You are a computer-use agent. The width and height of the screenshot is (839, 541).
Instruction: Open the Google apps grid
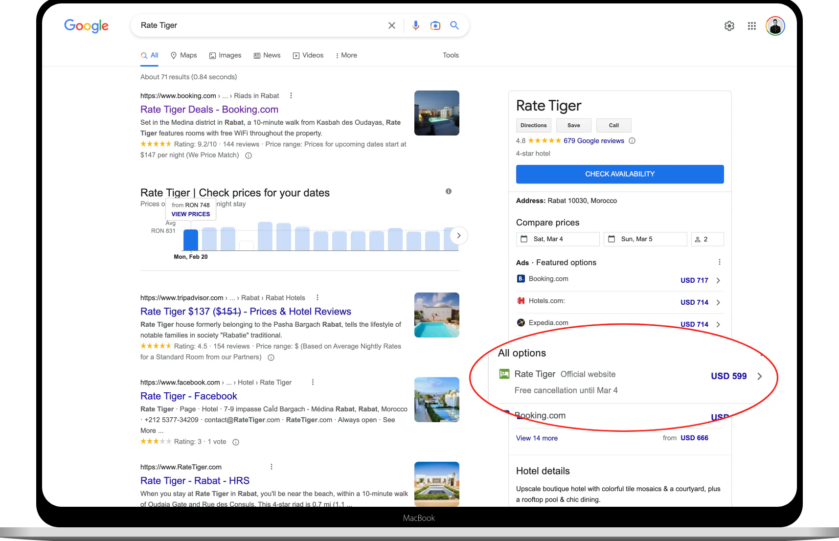click(752, 26)
